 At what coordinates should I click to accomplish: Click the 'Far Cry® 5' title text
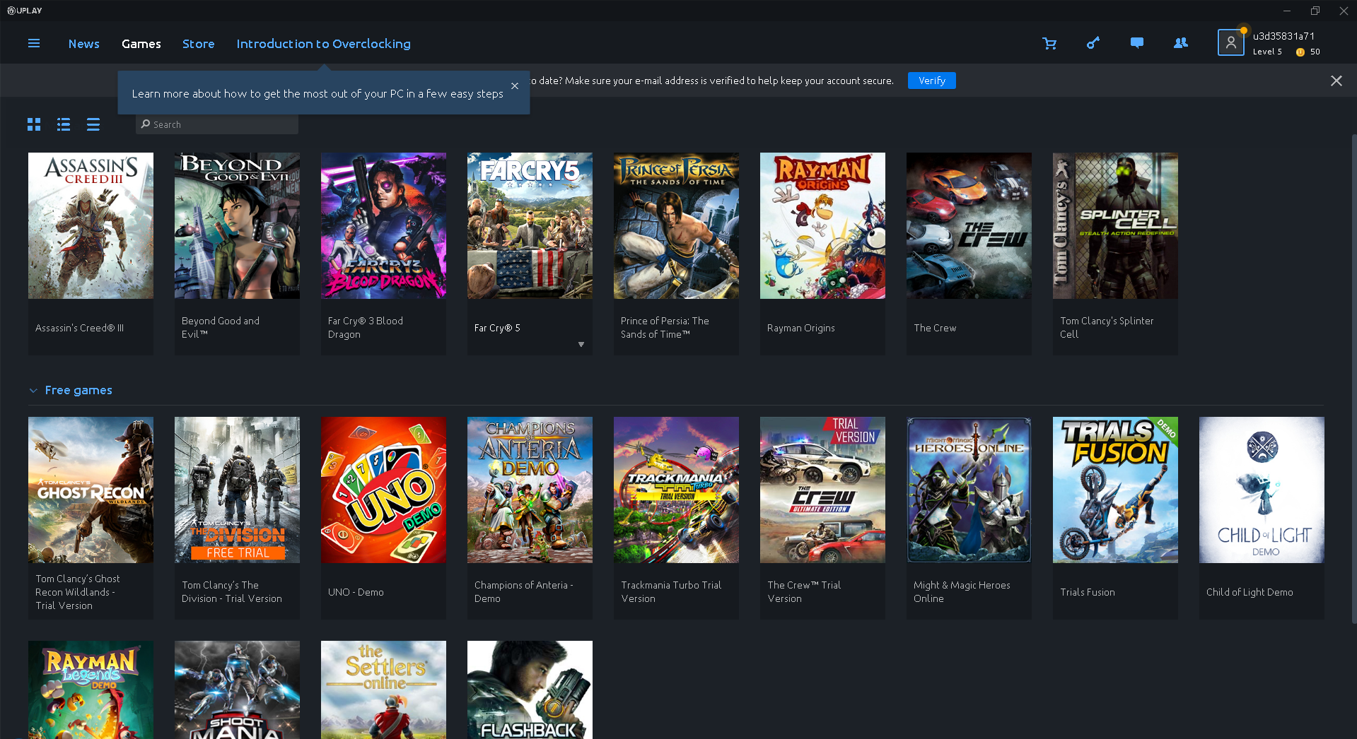pyautogui.click(x=497, y=328)
